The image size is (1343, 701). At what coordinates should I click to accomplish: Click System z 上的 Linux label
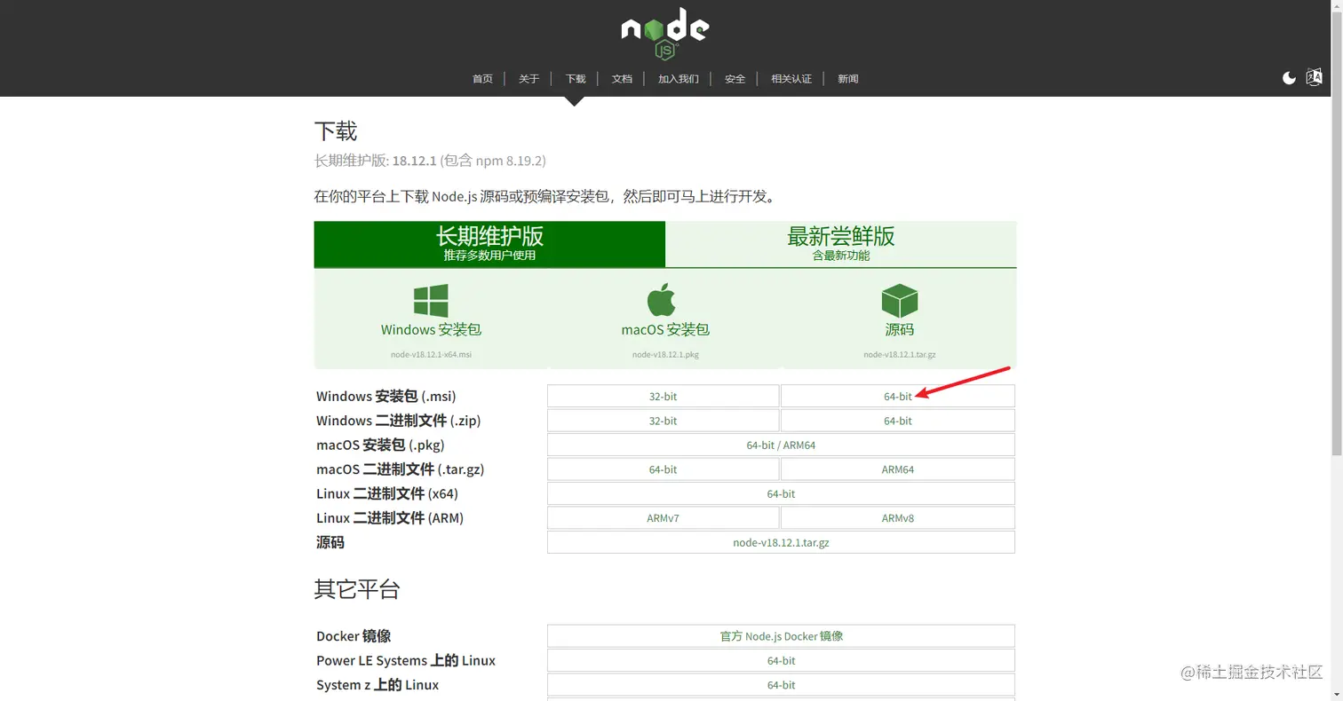point(377,685)
